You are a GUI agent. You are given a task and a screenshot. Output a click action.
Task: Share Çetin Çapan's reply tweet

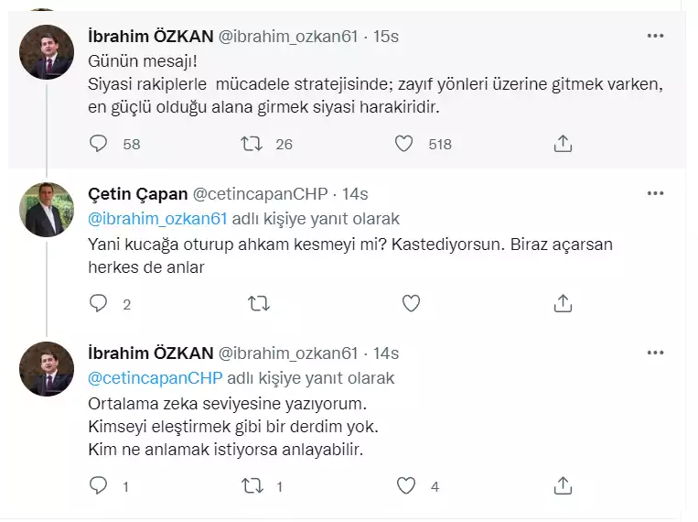[x=564, y=303]
